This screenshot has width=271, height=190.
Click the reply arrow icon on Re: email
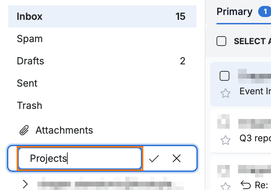click(x=245, y=185)
